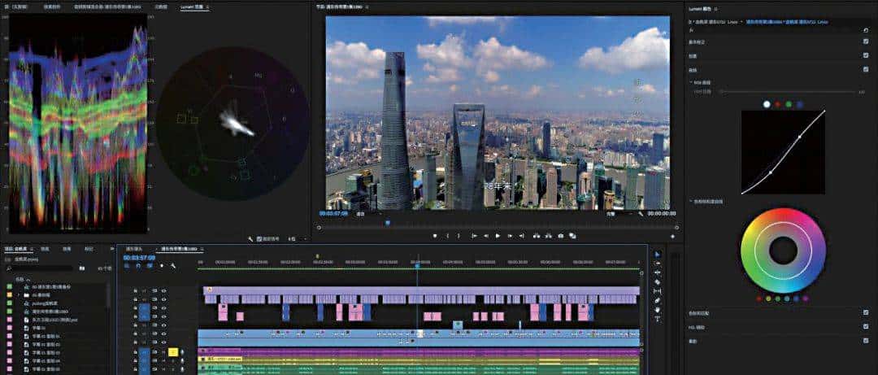Expand the orange folder bin in Project panel
The width and height of the screenshot is (878, 375).
(18, 294)
